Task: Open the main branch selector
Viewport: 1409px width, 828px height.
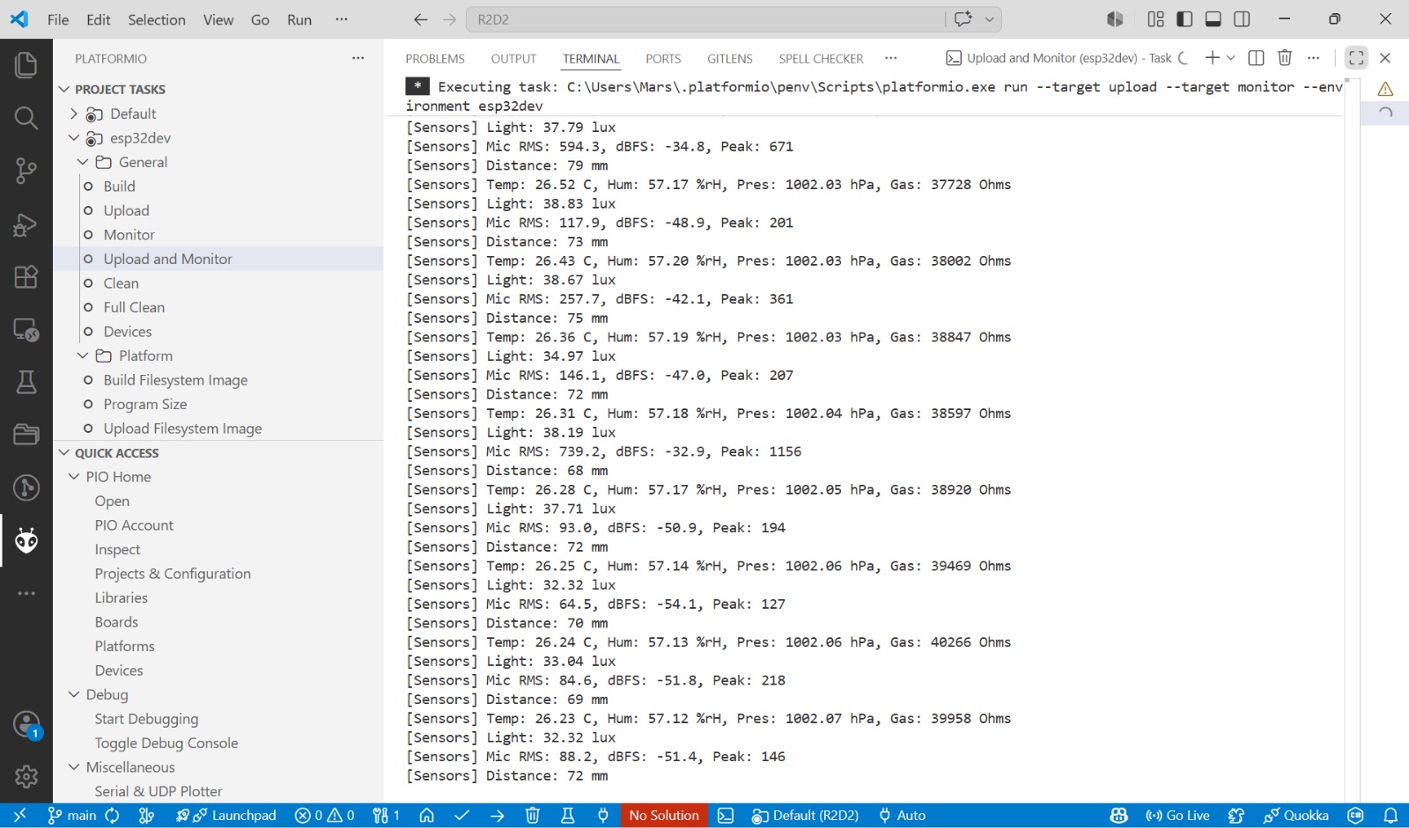Action: click(71, 816)
